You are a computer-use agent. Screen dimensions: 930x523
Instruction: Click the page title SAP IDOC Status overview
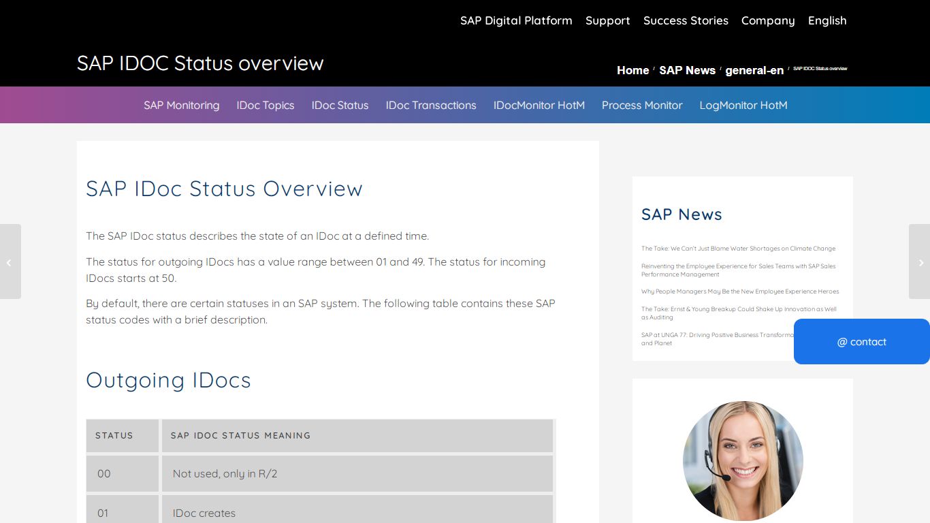pyautogui.click(x=200, y=63)
